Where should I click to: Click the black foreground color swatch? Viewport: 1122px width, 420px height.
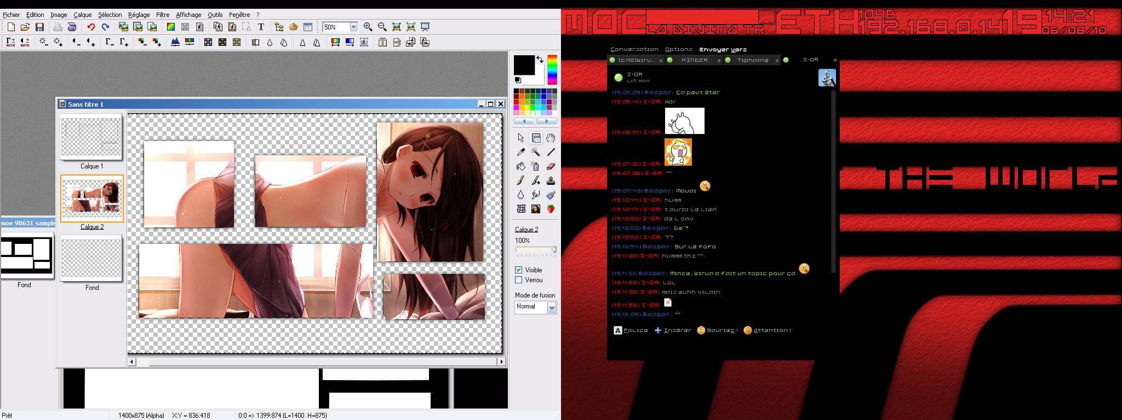524,65
